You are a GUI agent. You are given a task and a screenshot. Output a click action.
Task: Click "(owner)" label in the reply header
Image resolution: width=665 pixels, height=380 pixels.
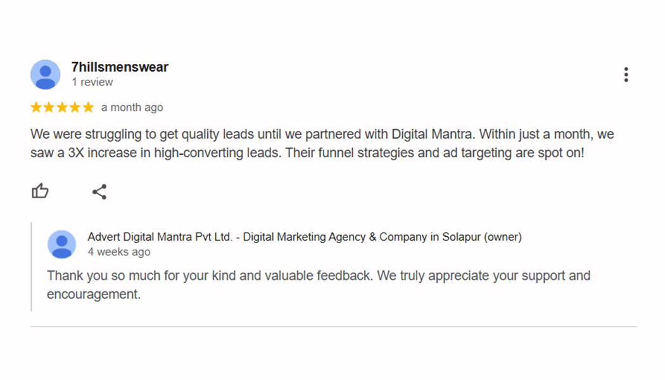coord(503,237)
